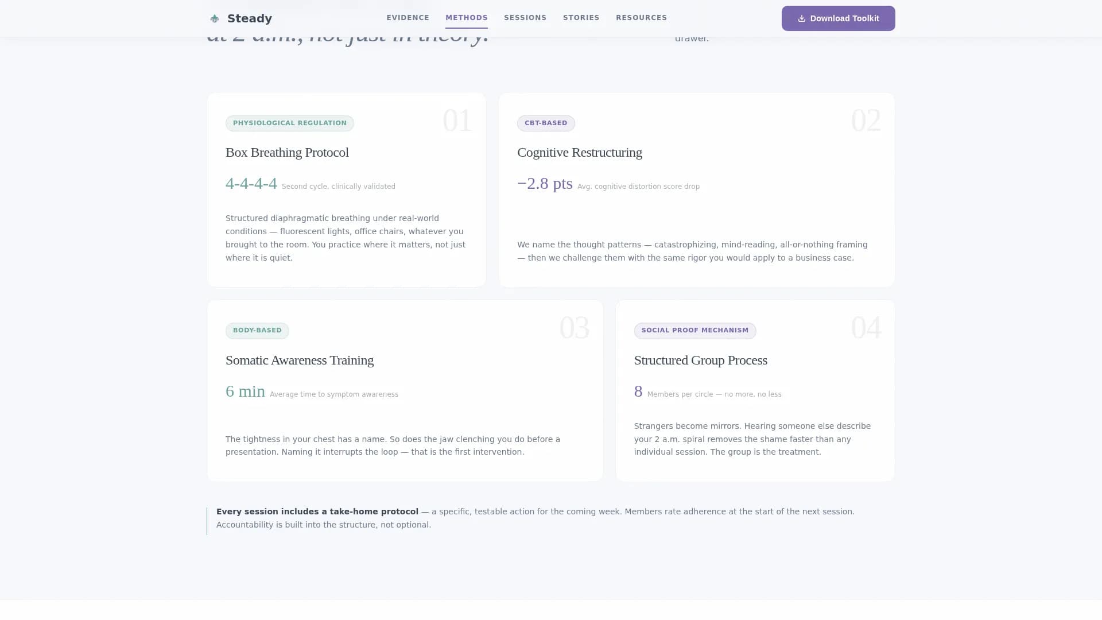
Task: Select the Cognitive Restructuring heading
Action: 580,153
